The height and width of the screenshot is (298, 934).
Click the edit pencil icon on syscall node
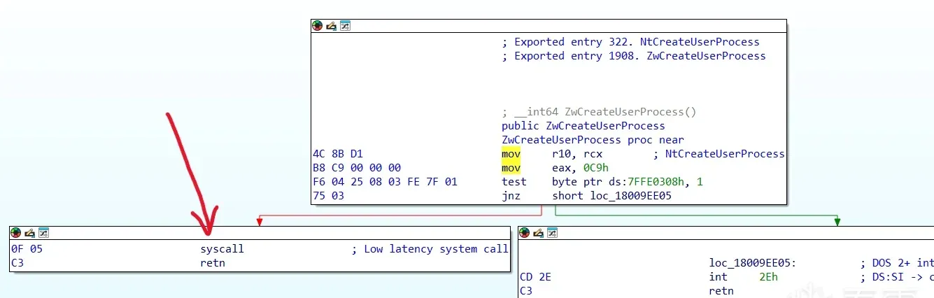click(29, 232)
